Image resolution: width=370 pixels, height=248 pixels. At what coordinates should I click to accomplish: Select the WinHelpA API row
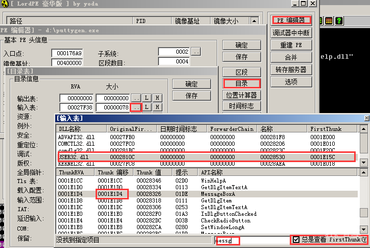click(x=207, y=181)
